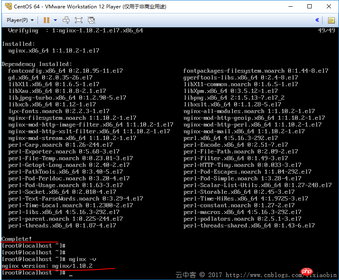The width and height of the screenshot is (339, 280).
Task: Click the blue double chevron collapse toolbar icon
Action: pyautogui.click(x=317, y=20)
